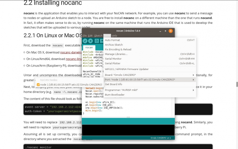Image resolution: width=238 pixels, height=149 pixels.
Task: Click the 'orp.begin(new ISE_ORP(0x3e));' line
Action: click(x=104, y=108)
